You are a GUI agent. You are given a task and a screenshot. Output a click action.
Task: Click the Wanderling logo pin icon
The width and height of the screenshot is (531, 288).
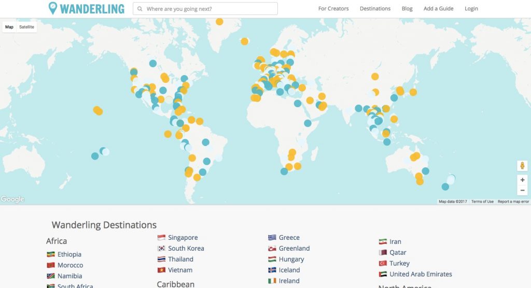(52, 8)
